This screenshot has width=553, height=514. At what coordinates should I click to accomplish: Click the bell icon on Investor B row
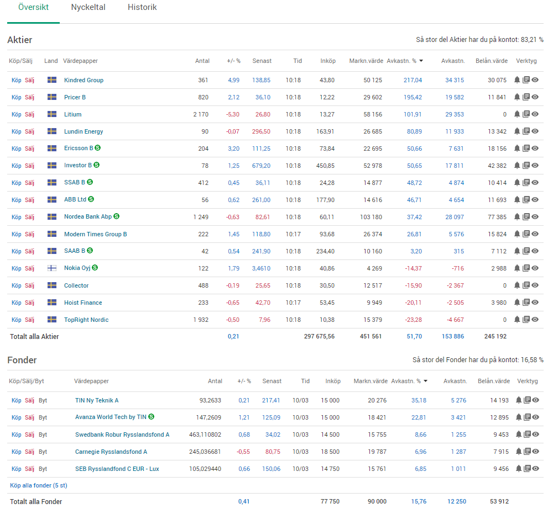[517, 166]
